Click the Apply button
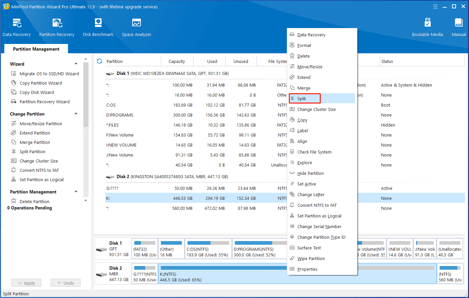This screenshot has height=298, width=469. [x=26, y=283]
